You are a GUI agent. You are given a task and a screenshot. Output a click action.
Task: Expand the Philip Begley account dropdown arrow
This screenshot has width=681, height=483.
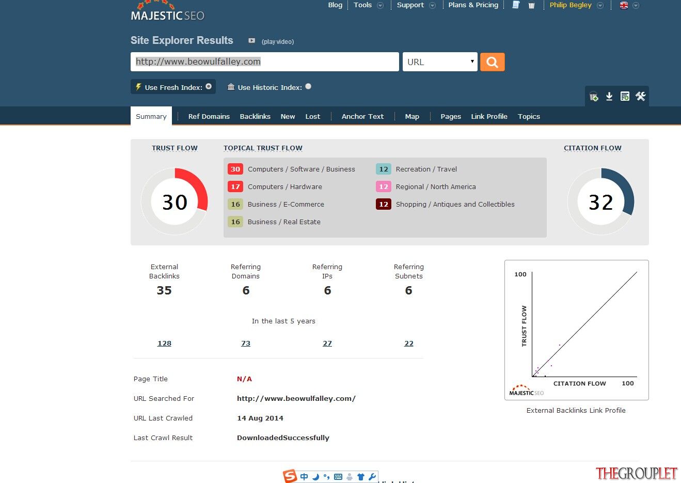600,5
